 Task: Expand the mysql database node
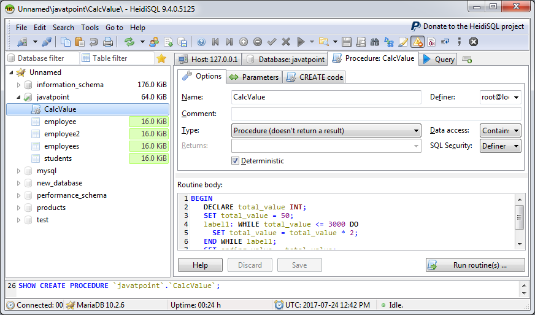19,171
